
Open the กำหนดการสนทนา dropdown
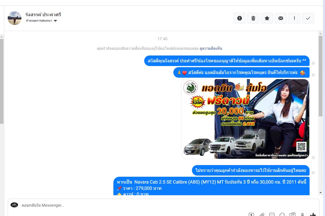point(41,21)
